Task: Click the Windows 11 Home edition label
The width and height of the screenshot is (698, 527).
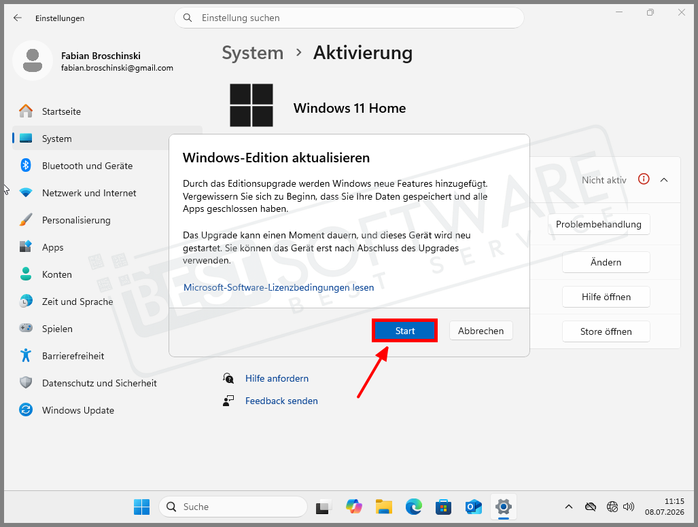Action: (349, 108)
